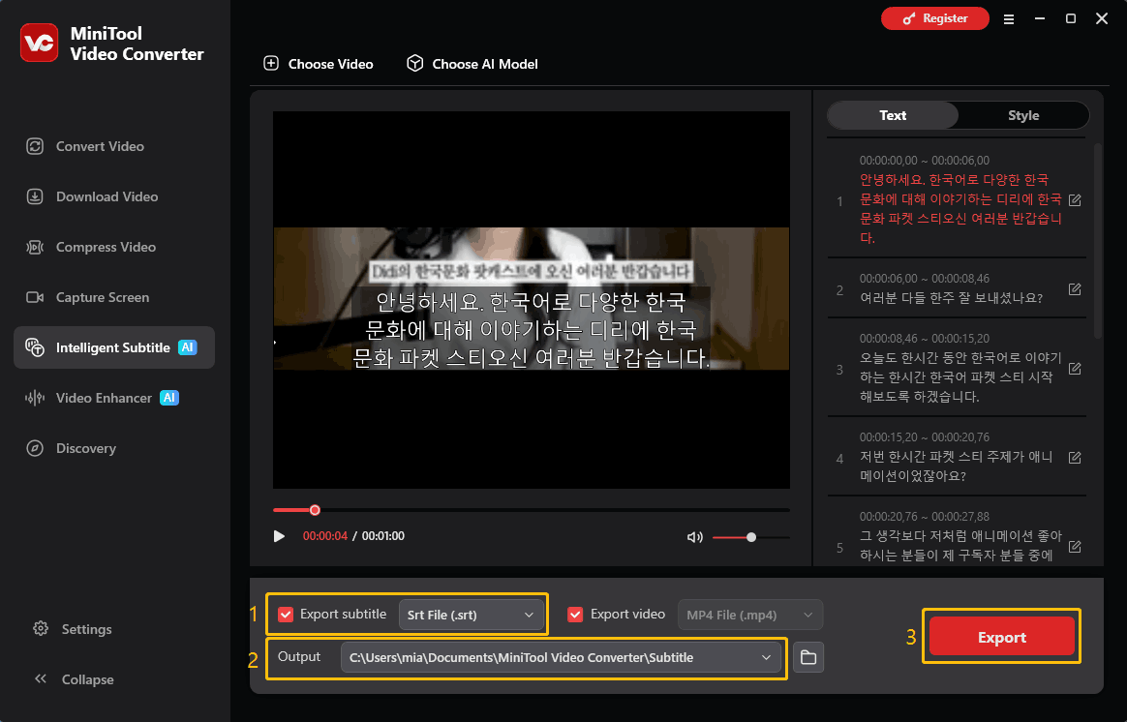Edit subtitle line 4 with pencil icon
This screenshot has width=1127, height=722.
pyautogui.click(x=1075, y=458)
